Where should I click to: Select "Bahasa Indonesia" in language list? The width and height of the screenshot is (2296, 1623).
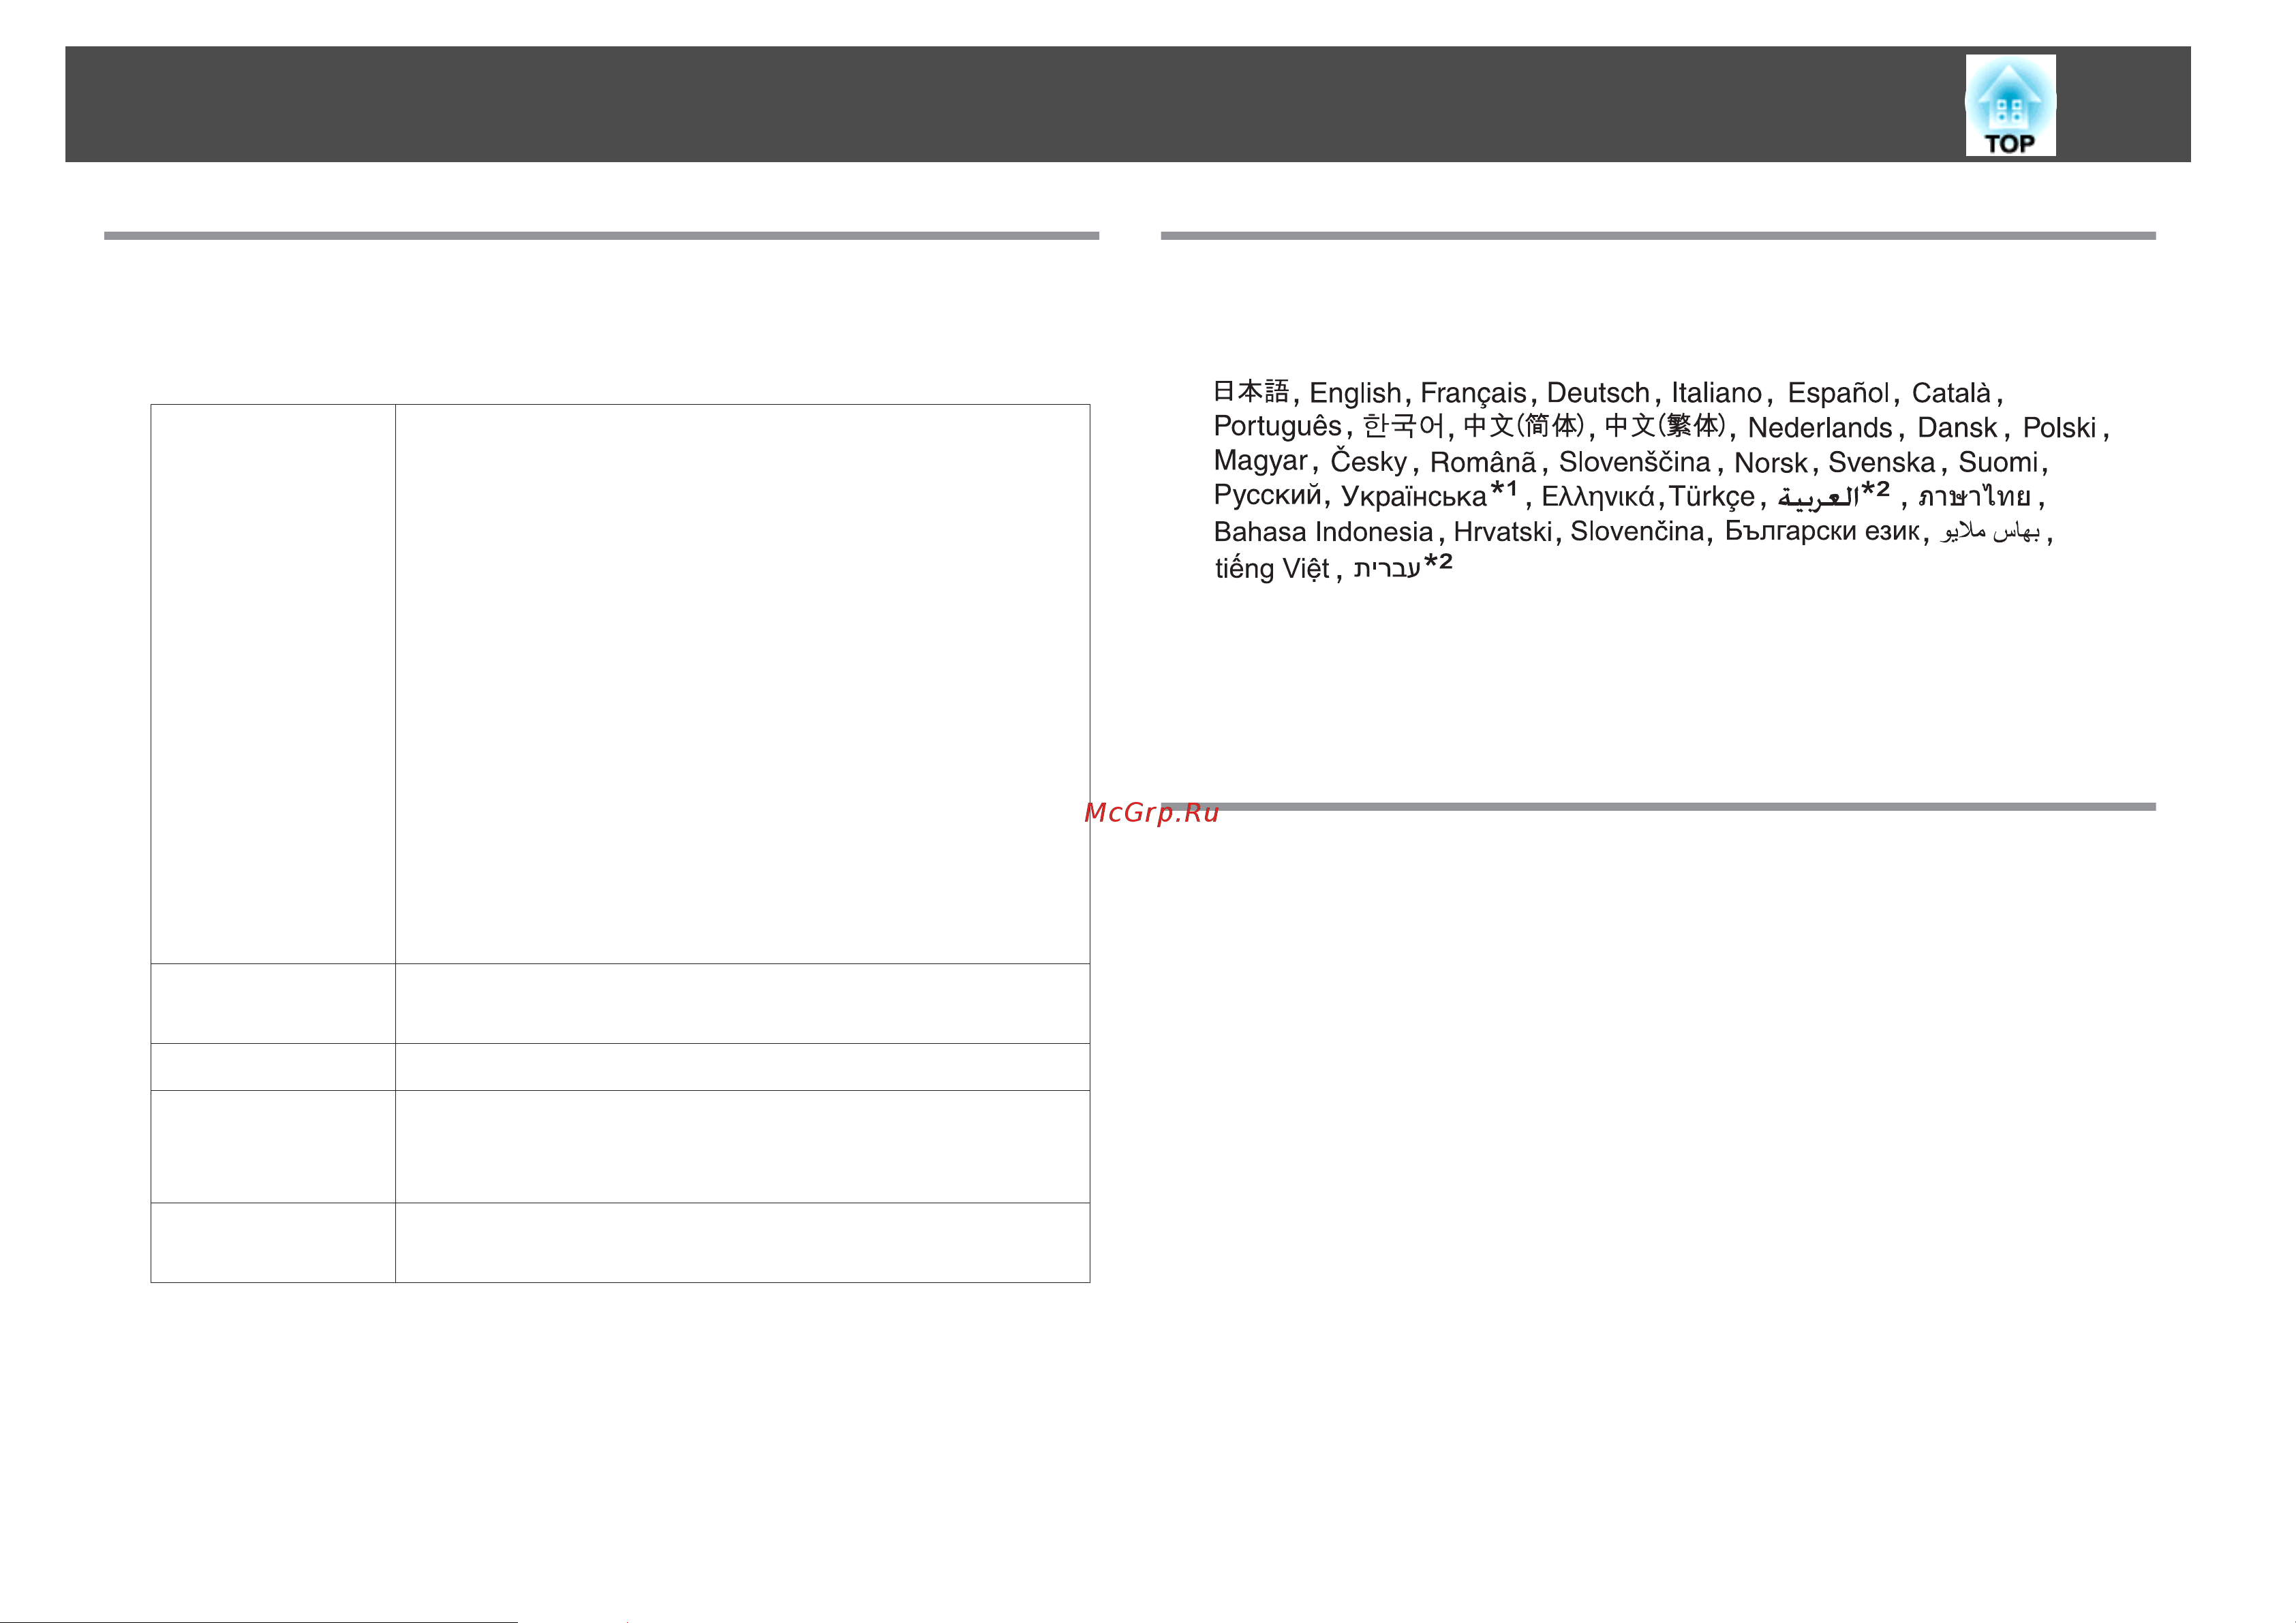(x=1323, y=532)
